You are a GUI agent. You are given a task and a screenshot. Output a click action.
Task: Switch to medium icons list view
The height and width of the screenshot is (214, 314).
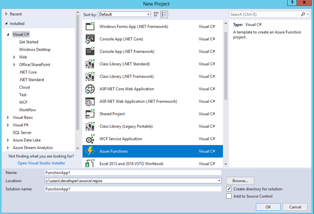point(164,15)
